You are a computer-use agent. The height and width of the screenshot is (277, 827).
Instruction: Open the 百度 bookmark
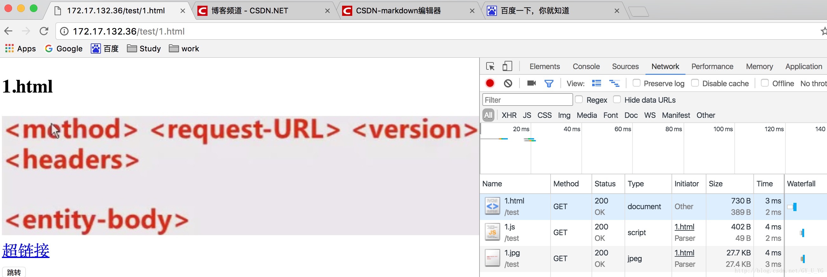click(105, 48)
